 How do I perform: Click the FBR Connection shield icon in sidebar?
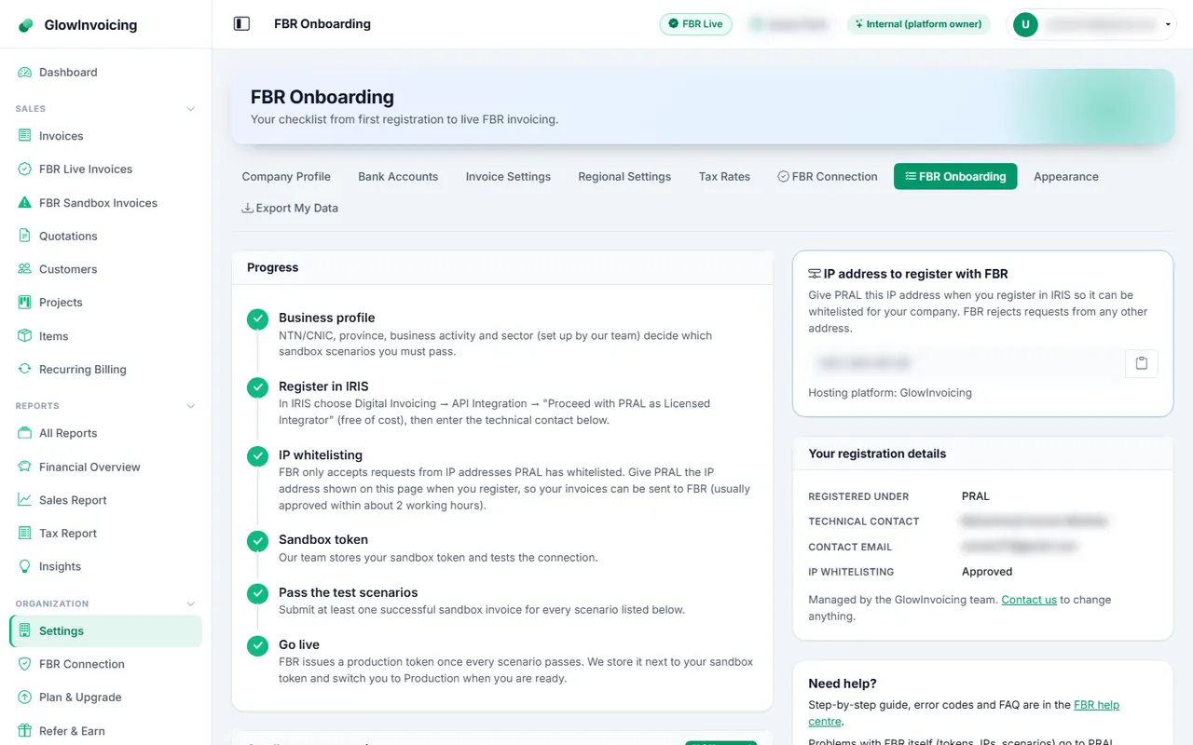tap(25, 664)
